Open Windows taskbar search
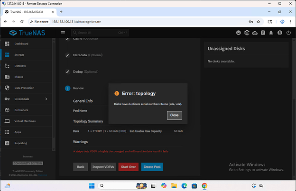This screenshot has width=296, height=191. 102,186
